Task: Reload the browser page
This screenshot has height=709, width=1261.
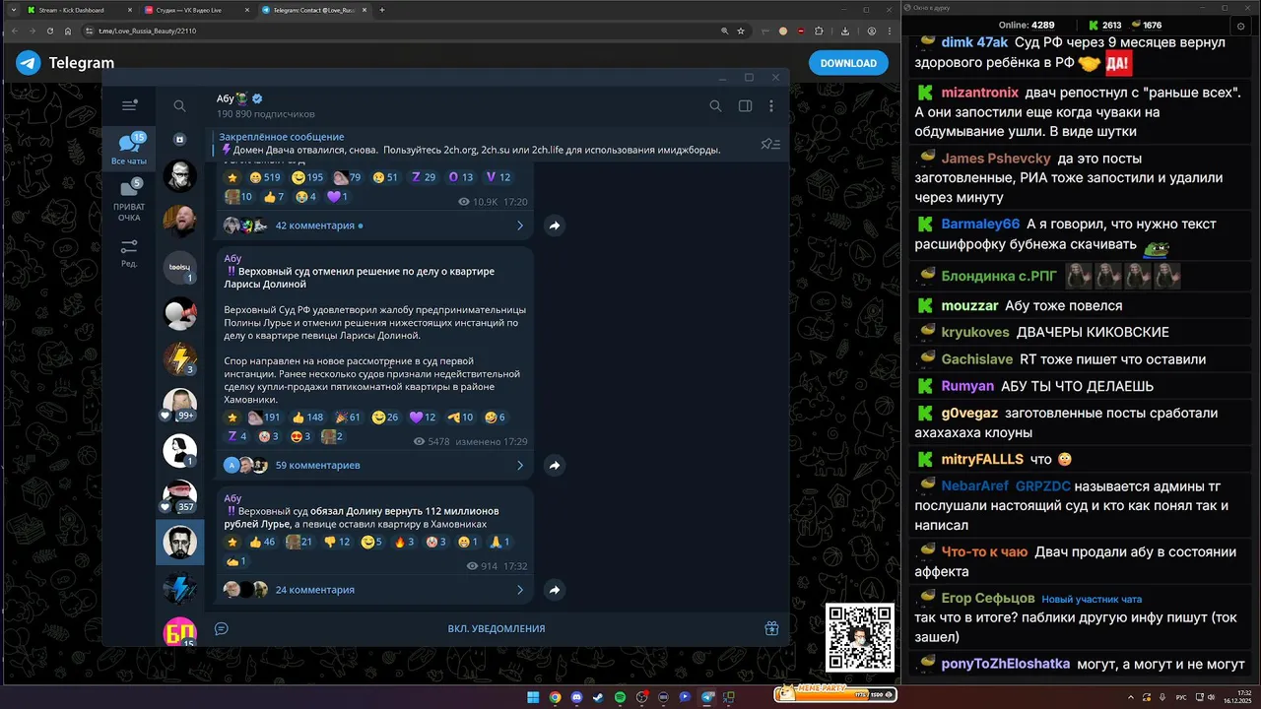Action: click(x=50, y=31)
